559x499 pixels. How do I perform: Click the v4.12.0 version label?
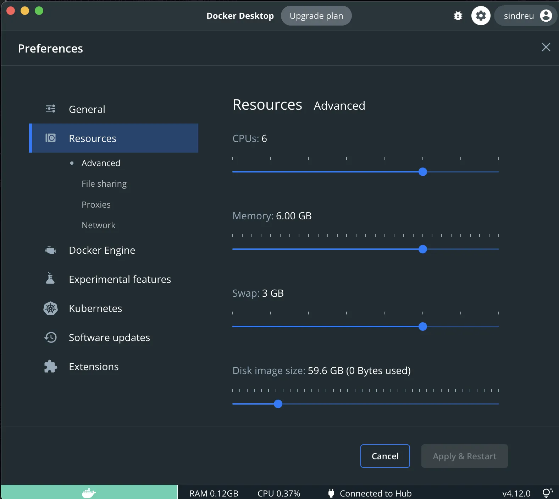tap(516, 493)
